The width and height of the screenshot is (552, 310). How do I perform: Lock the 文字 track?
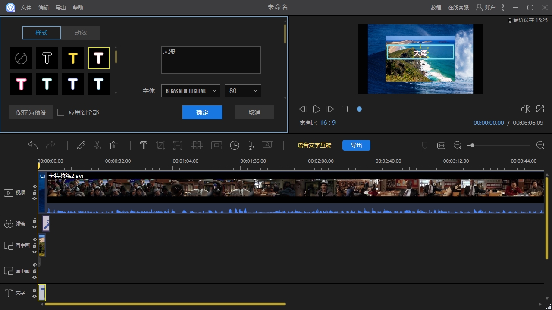(34, 290)
